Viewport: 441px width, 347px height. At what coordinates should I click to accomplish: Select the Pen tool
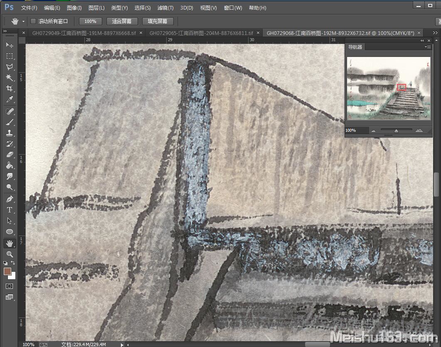tap(10, 199)
